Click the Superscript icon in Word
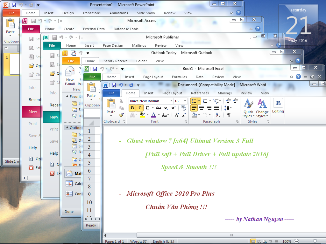This screenshot has width=326, height=244. (174, 108)
